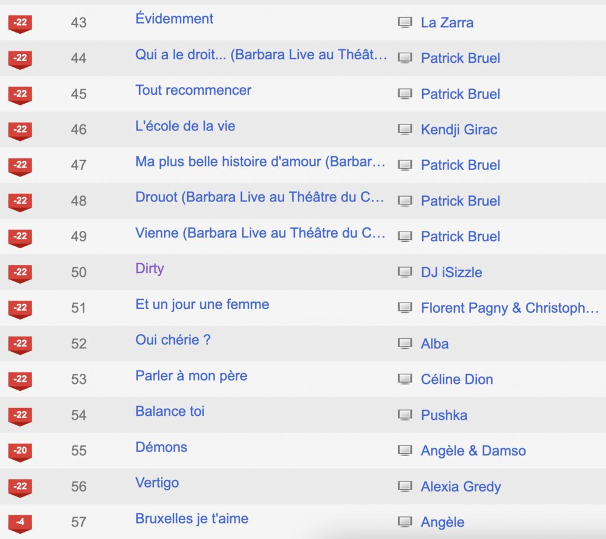The image size is (606, 539).
Task: Open the visited link Dirty
Action: click(150, 268)
